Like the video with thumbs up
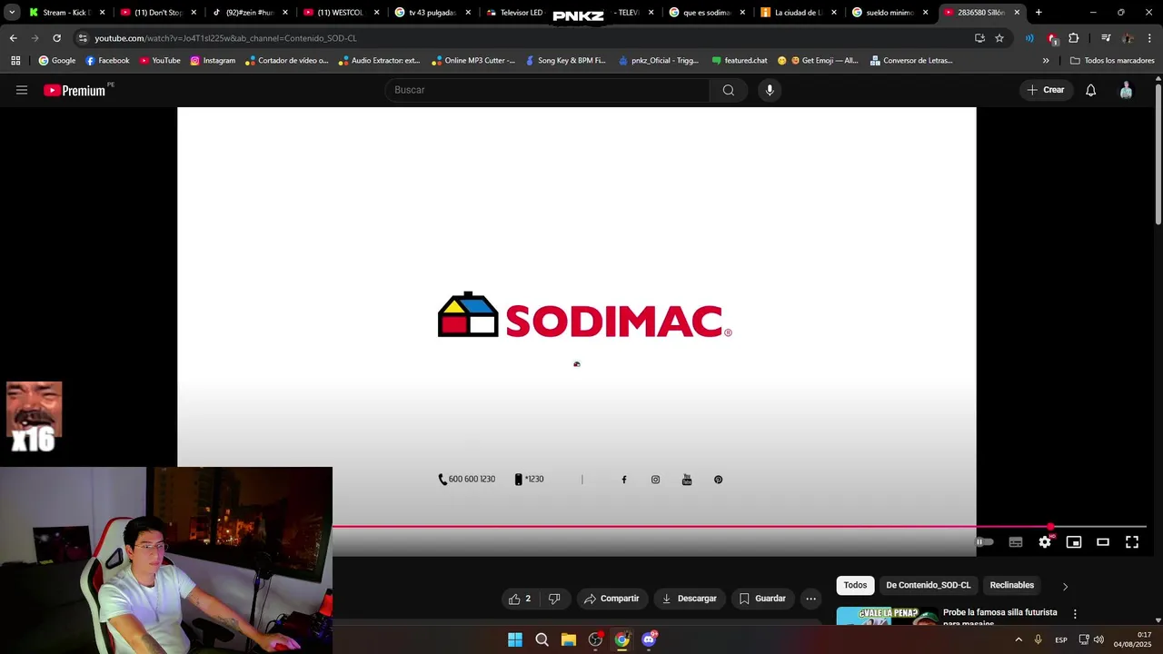This screenshot has height=654, width=1163. (x=520, y=599)
